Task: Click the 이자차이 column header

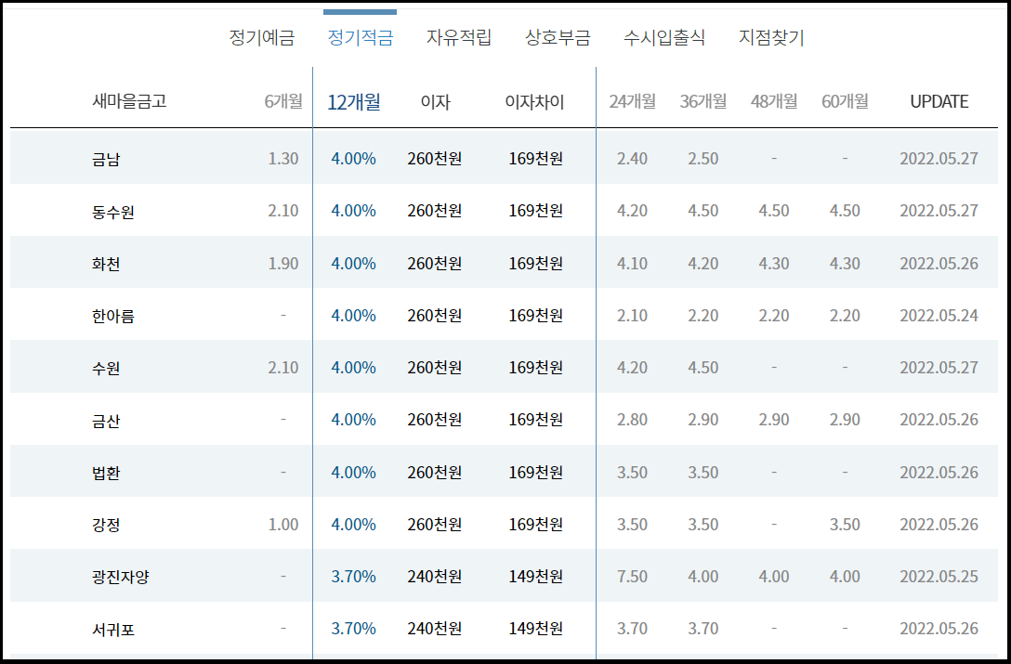Action: (x=534, y=102)
